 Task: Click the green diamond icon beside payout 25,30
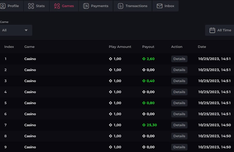pyautogui.click(x=144, y=125)
